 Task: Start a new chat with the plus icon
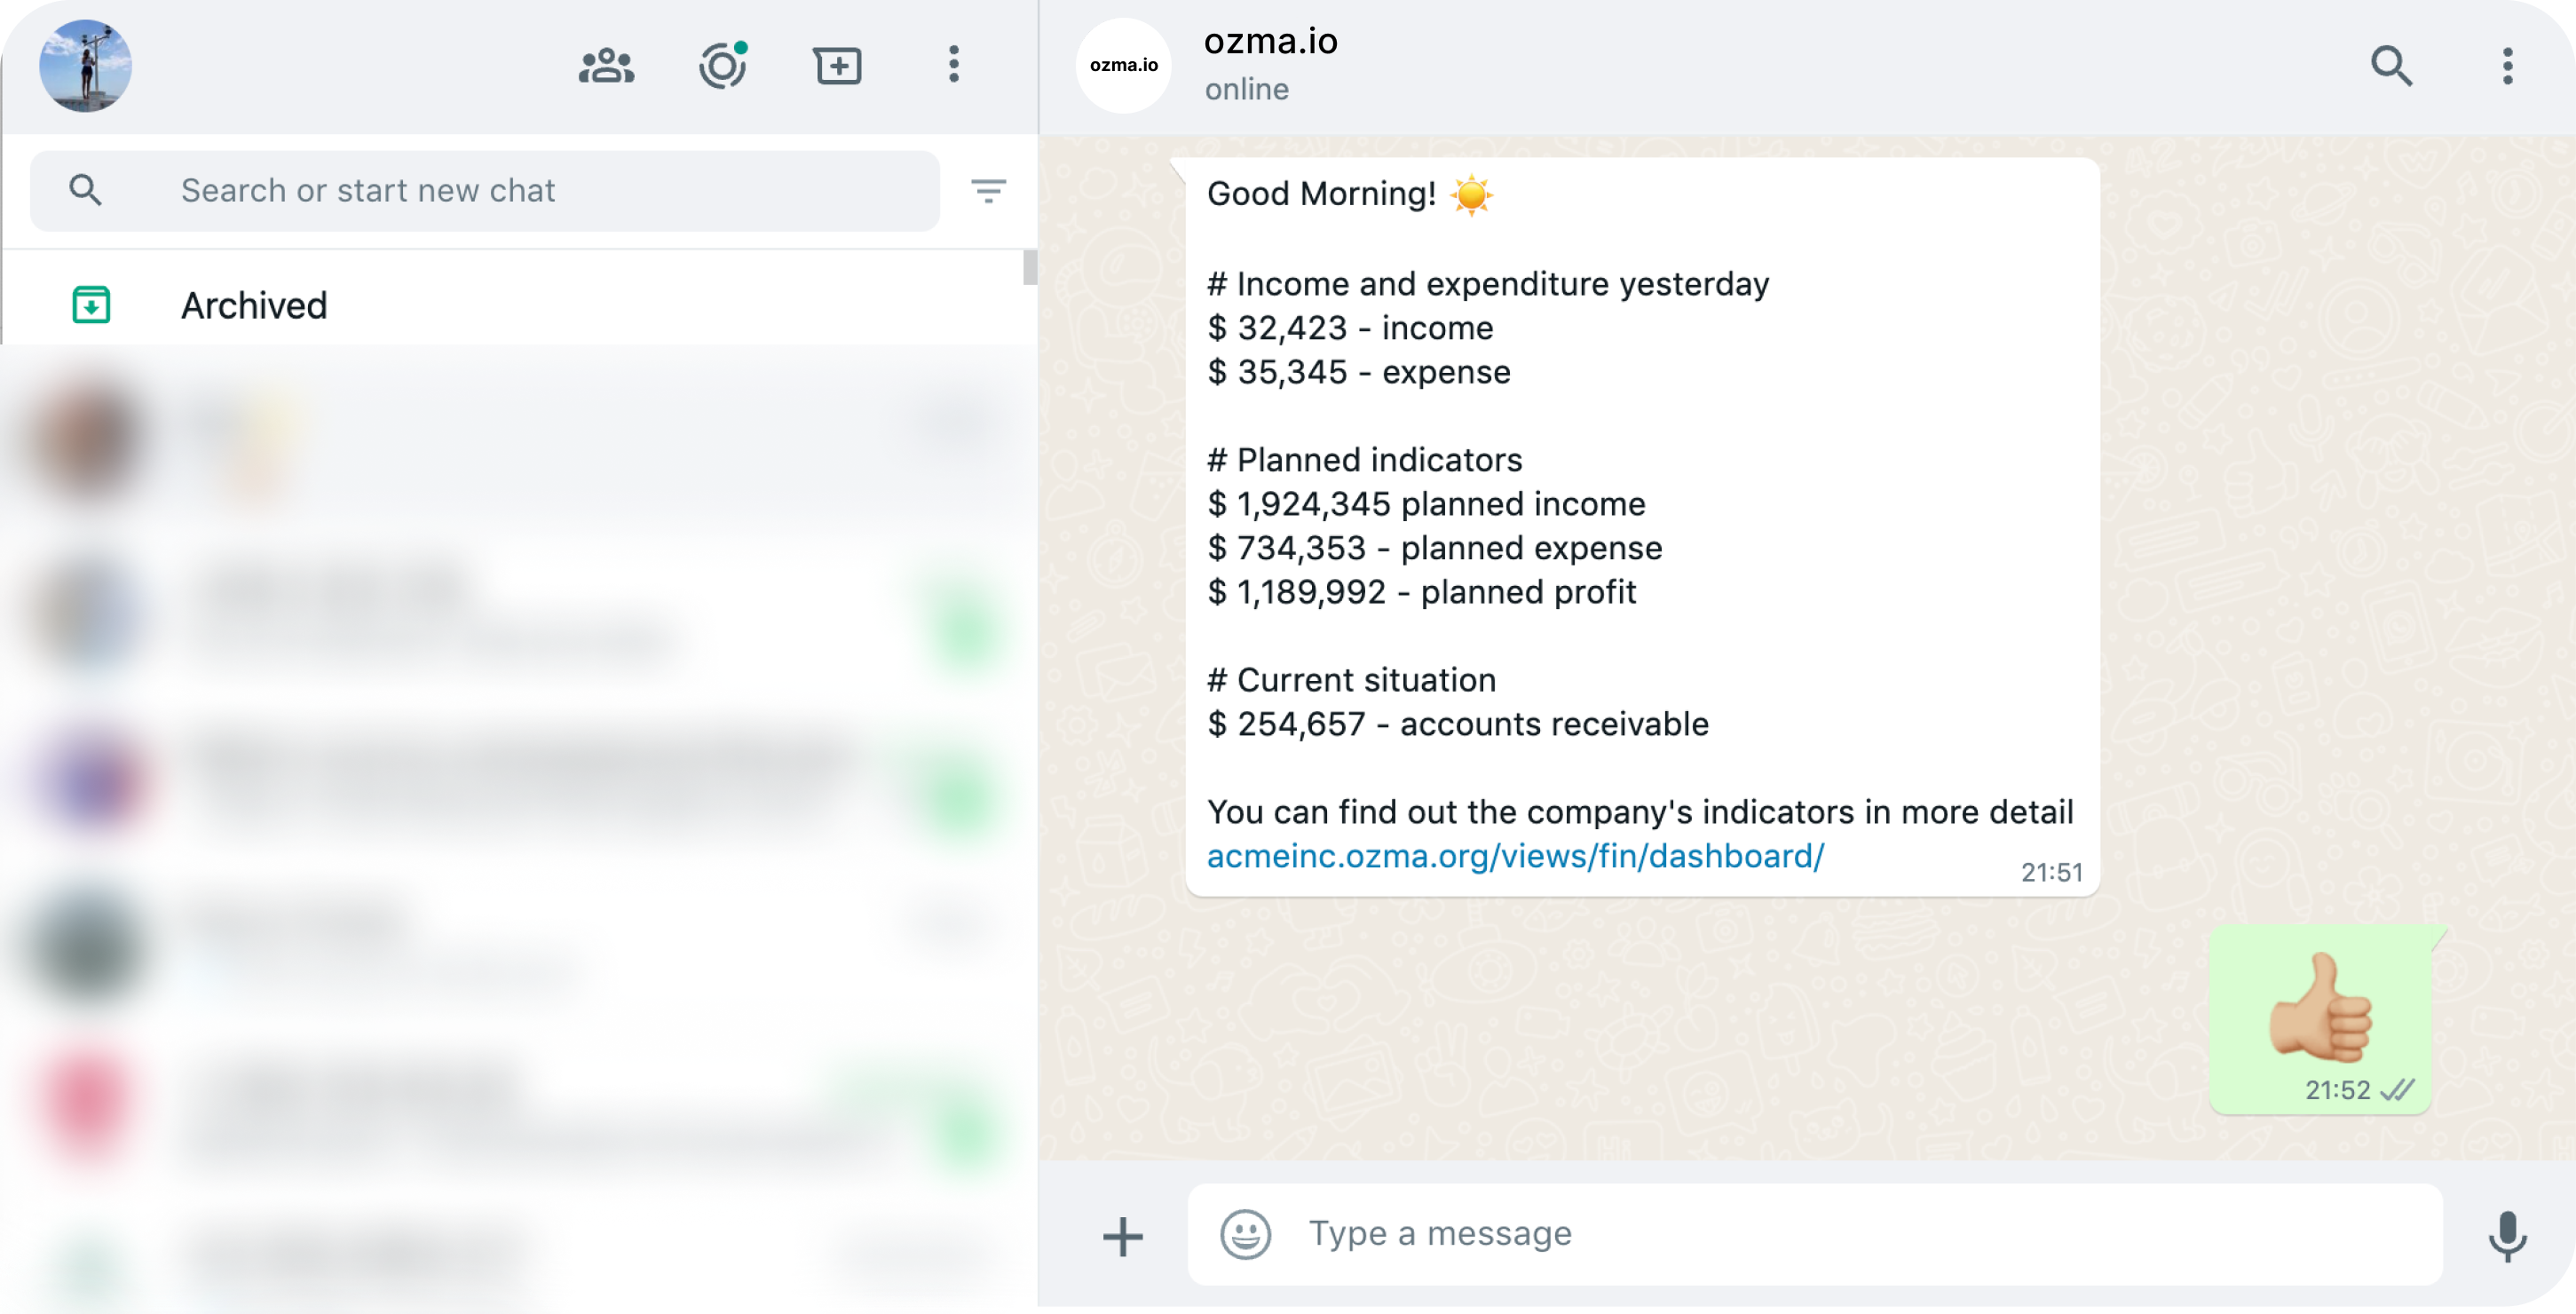[837, 66]
